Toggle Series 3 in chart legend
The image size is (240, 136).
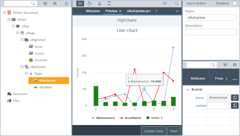[x=154, y=118]
